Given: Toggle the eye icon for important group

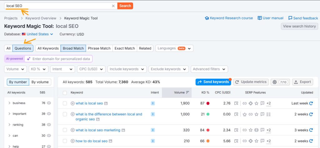Looking at the screenshot, I should 49,114.
